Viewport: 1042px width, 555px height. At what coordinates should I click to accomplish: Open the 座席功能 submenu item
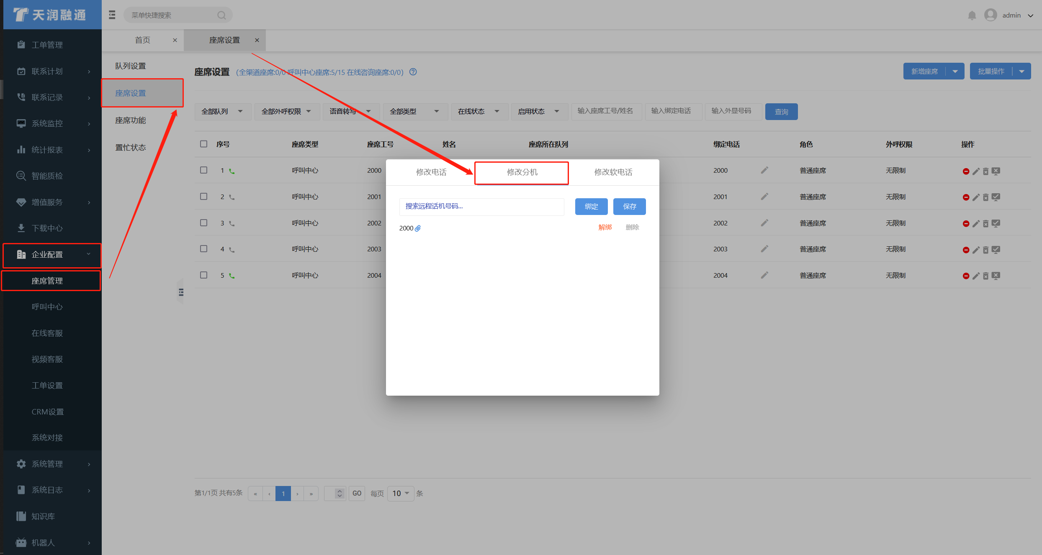point(131,120)
